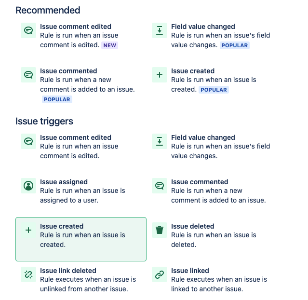Choose the Issue assigned trigger title
This screenshot has height=300, width=308.
(64, 182)
